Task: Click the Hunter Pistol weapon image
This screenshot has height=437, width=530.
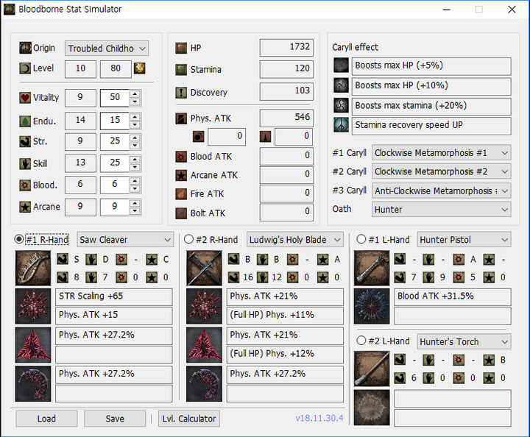Action: click(372, 268)
